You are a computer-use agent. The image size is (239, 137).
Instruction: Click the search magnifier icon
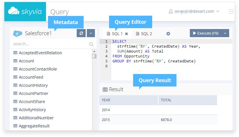[x=91, y=44]
